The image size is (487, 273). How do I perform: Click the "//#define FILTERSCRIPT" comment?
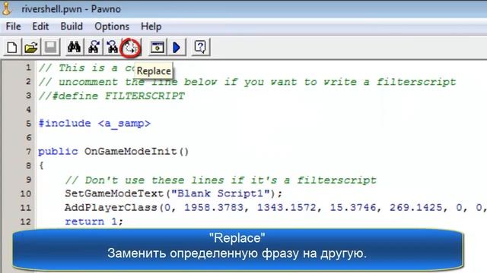click(112, 96)
